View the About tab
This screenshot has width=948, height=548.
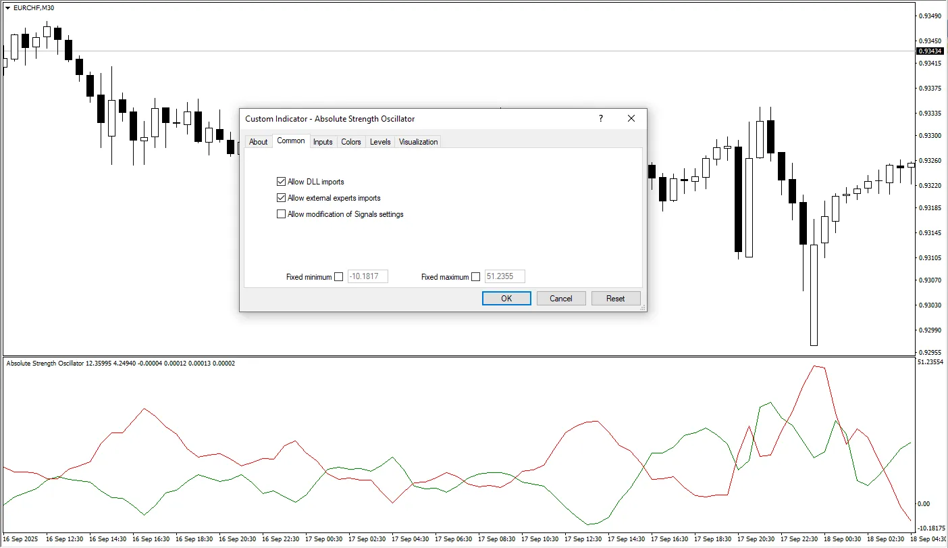(x=259, y=141)
